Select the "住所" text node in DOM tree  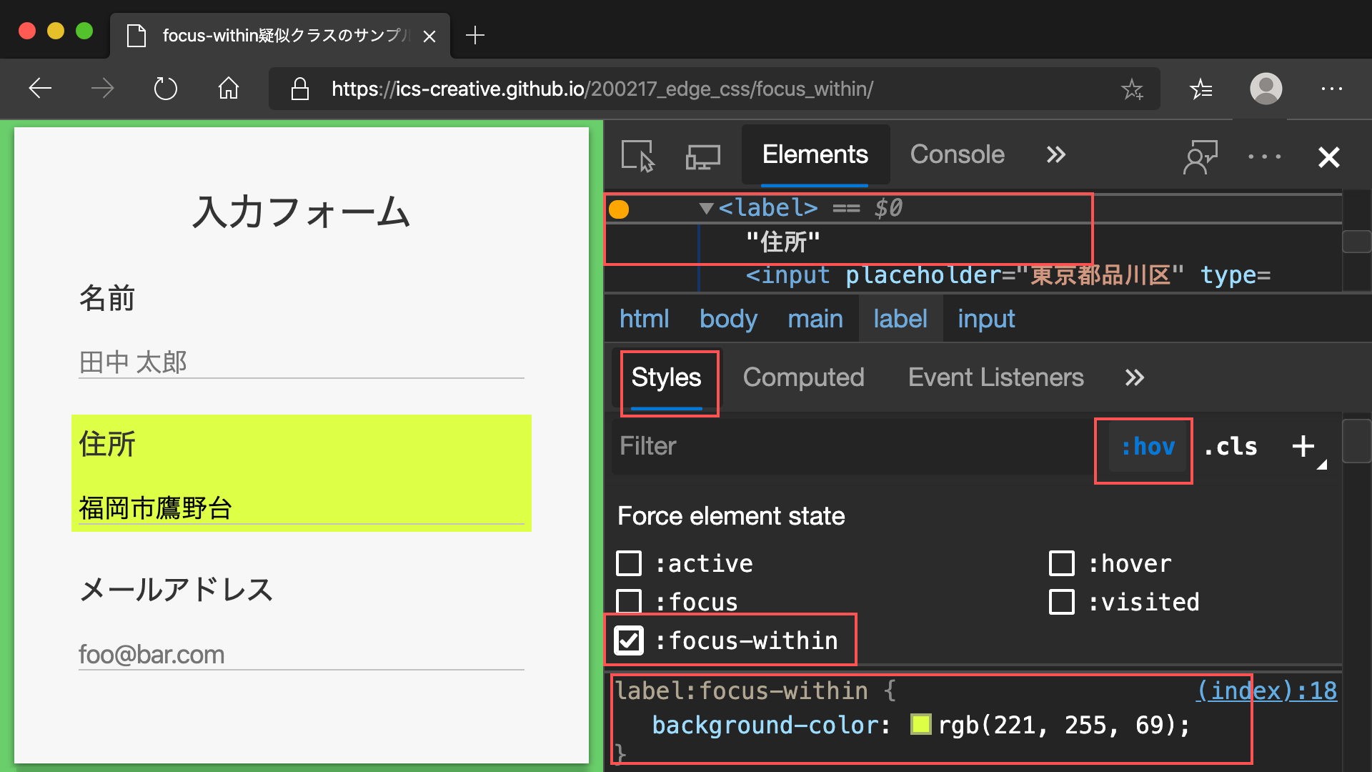(x=782, y=242)
